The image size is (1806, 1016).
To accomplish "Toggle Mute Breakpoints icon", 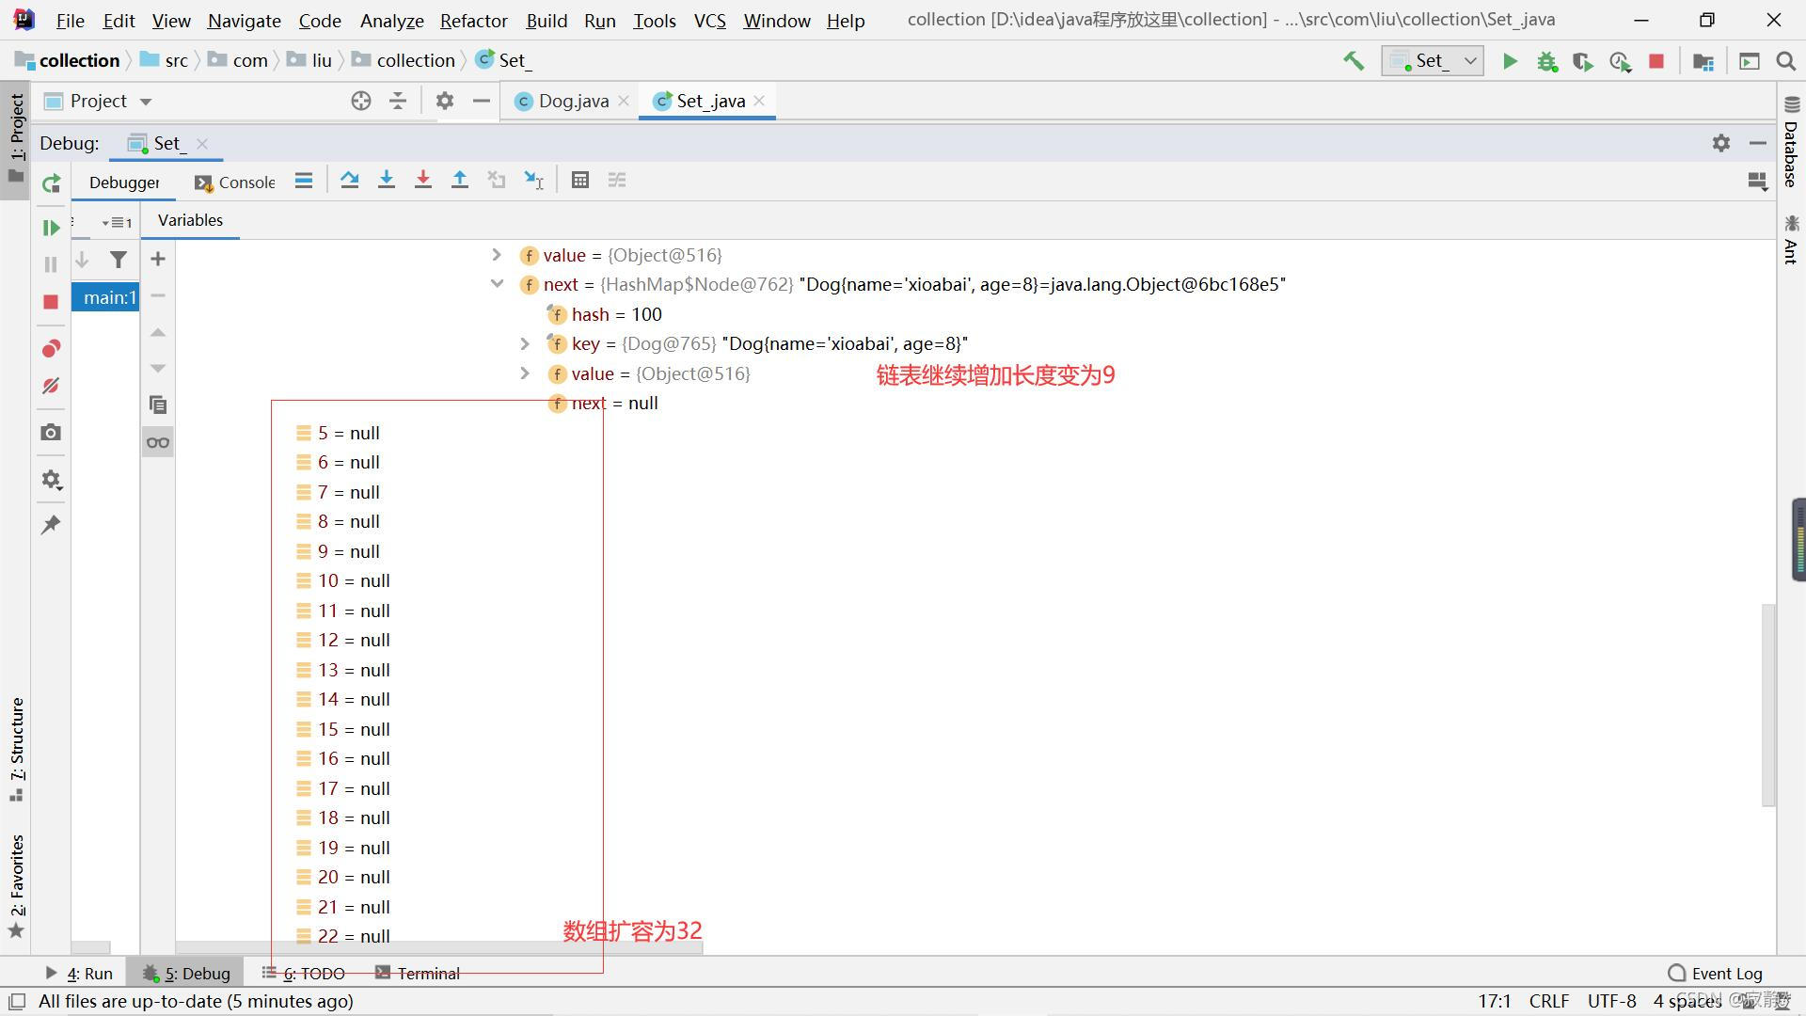I will tap(51, 386).
